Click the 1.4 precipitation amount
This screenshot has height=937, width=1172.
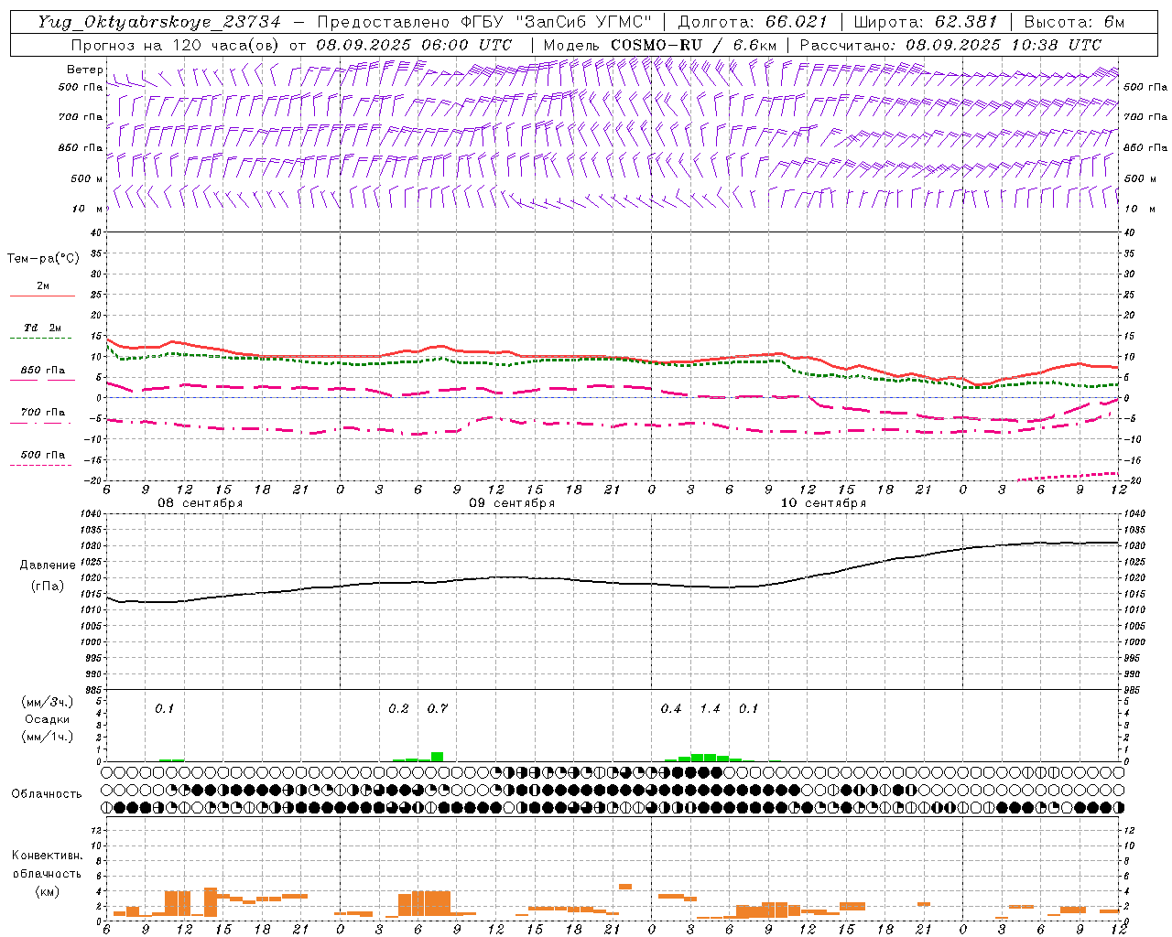click(x=711, y=709)
